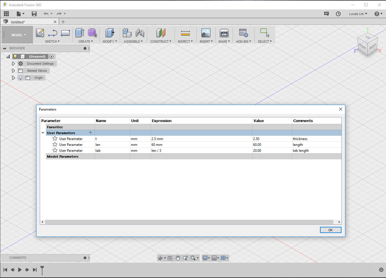Select the Press Pull modify tool
Image resolution: width=386 pixels, height=278 pixels.
(x=110, y=33)
